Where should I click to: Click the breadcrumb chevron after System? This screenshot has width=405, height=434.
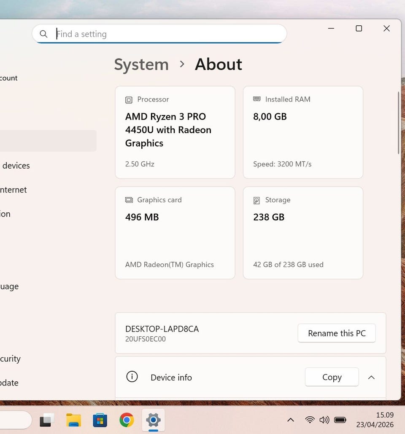[182, 64]
